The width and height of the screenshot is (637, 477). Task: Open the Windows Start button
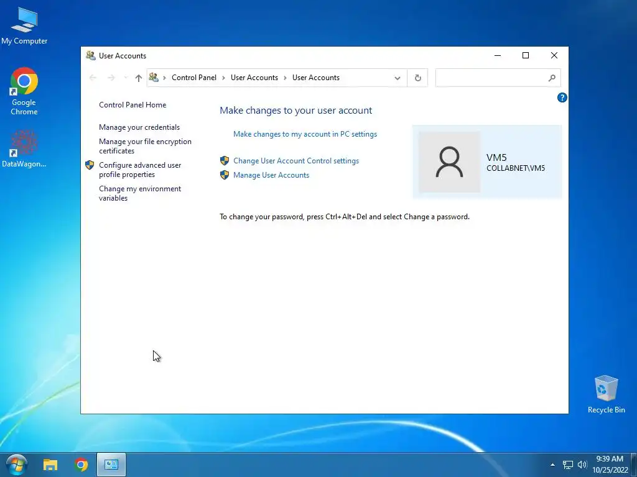point(17,465)
